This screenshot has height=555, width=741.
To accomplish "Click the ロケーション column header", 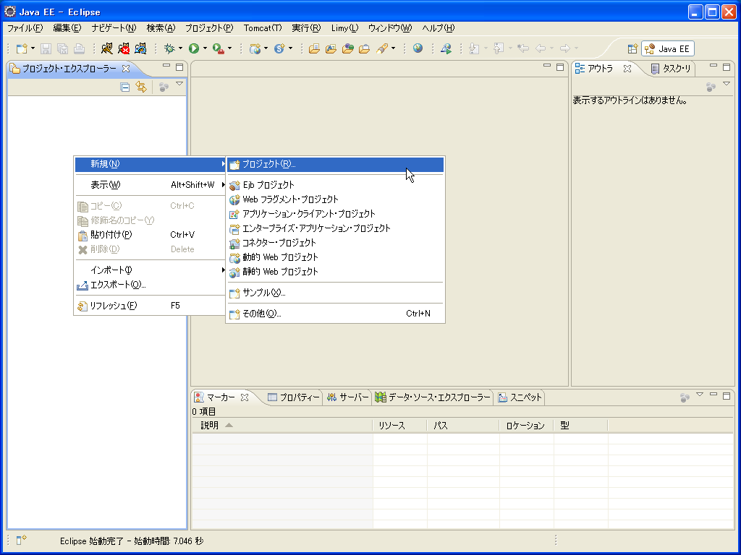I will tap(526, 426).
